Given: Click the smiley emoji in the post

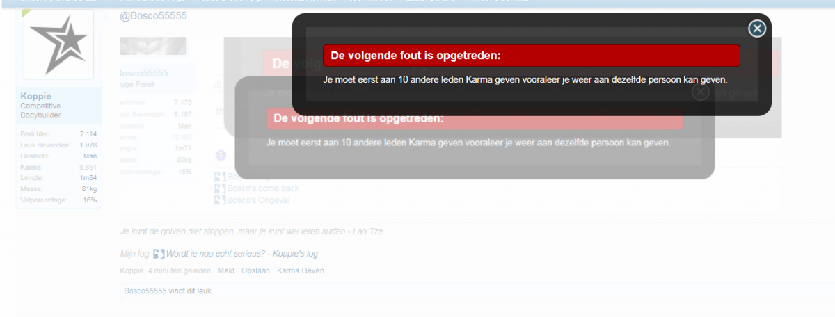Looking at the screenshot, I should (221, 154).
